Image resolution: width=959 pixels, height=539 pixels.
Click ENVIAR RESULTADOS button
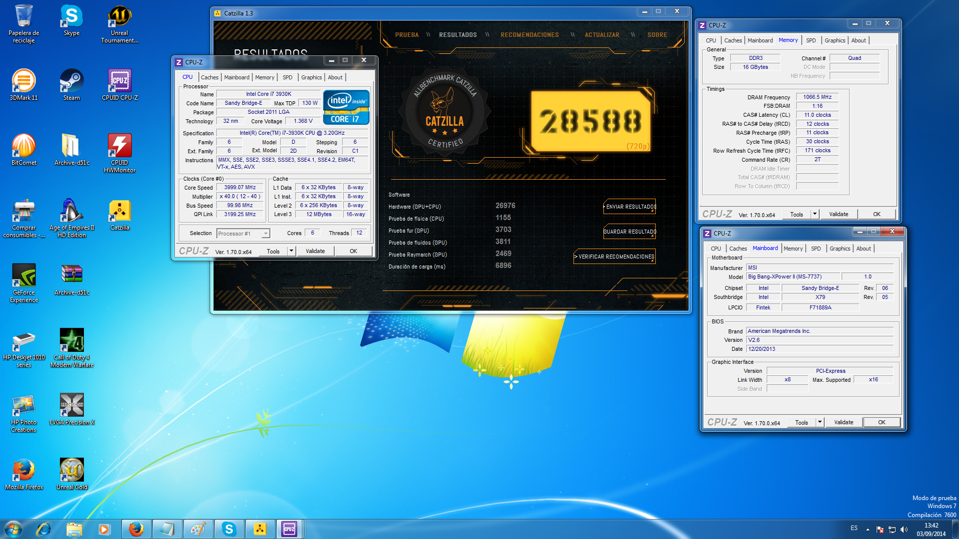coord(629,207)
